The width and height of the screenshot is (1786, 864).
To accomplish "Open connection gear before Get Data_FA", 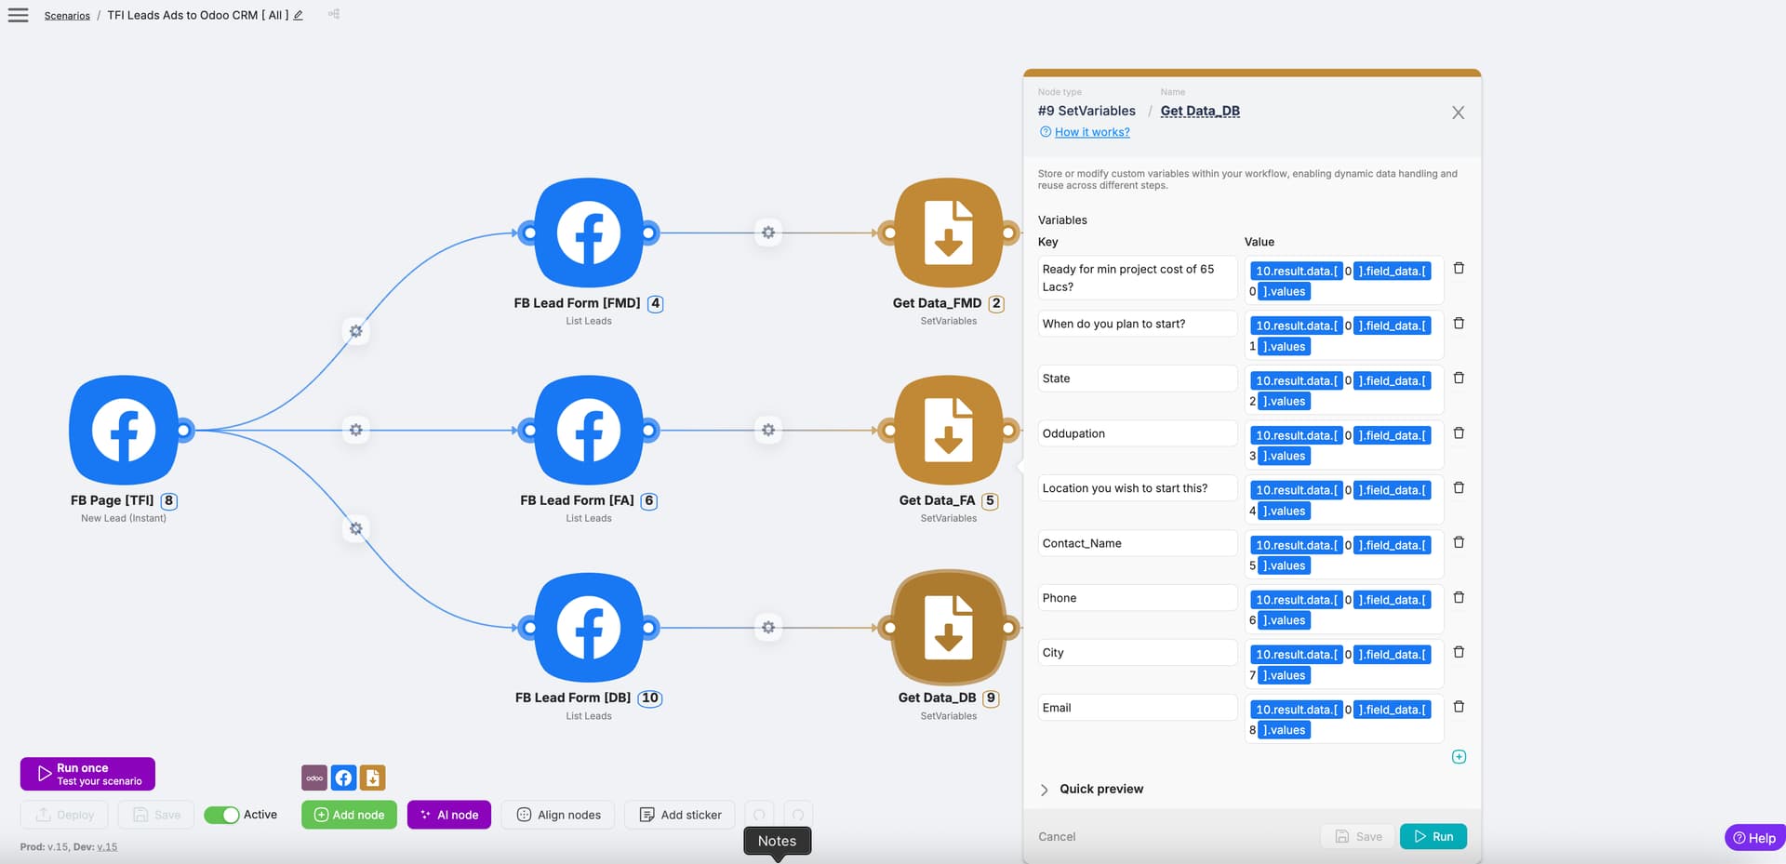I will click(768, 430).
